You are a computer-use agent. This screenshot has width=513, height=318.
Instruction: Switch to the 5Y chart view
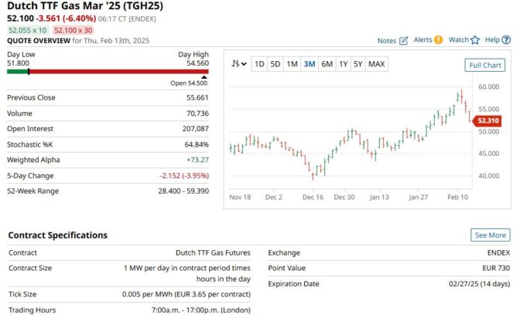(x=357, y=64)
